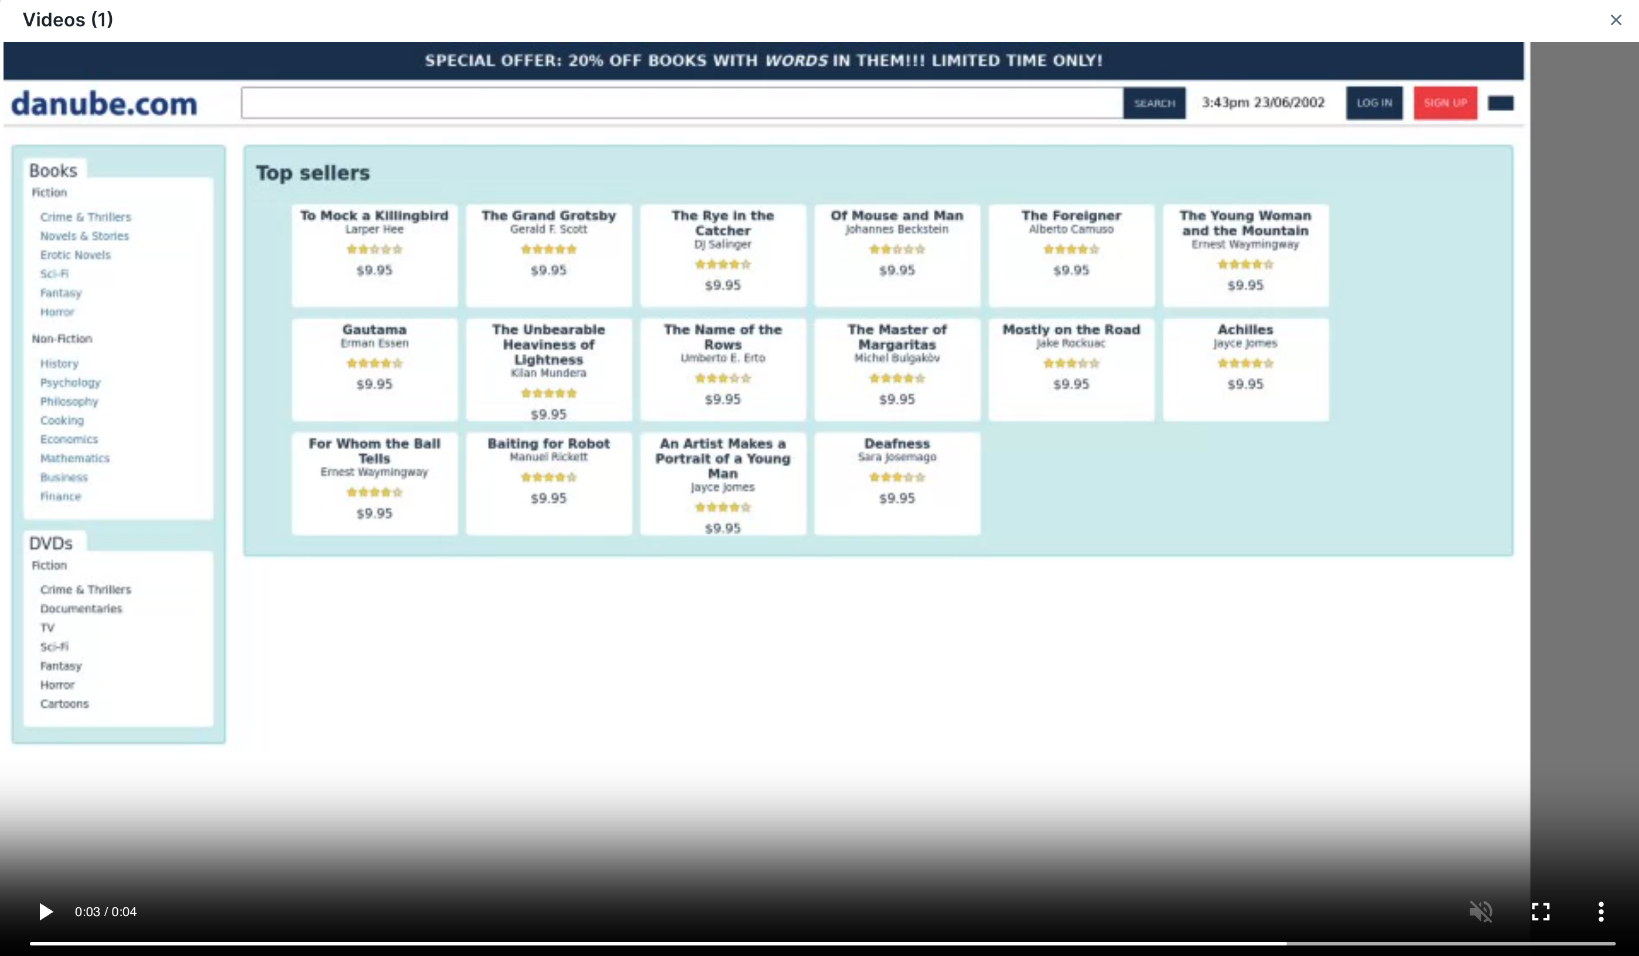The height and width of the screenshot is (956, 1639).
Task: Browse the Documentaries DVD category
Action: click(81, 609)
